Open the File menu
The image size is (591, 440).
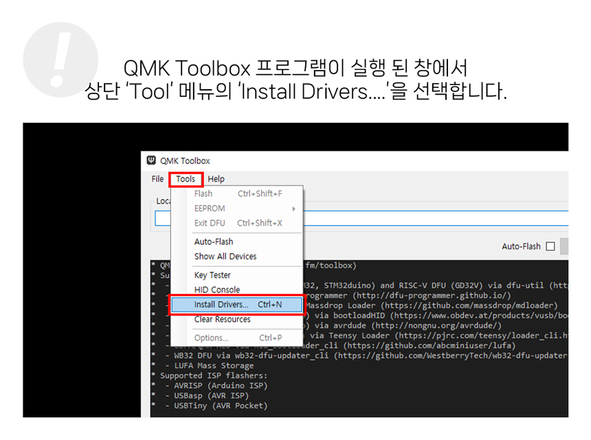click(157, 178)
